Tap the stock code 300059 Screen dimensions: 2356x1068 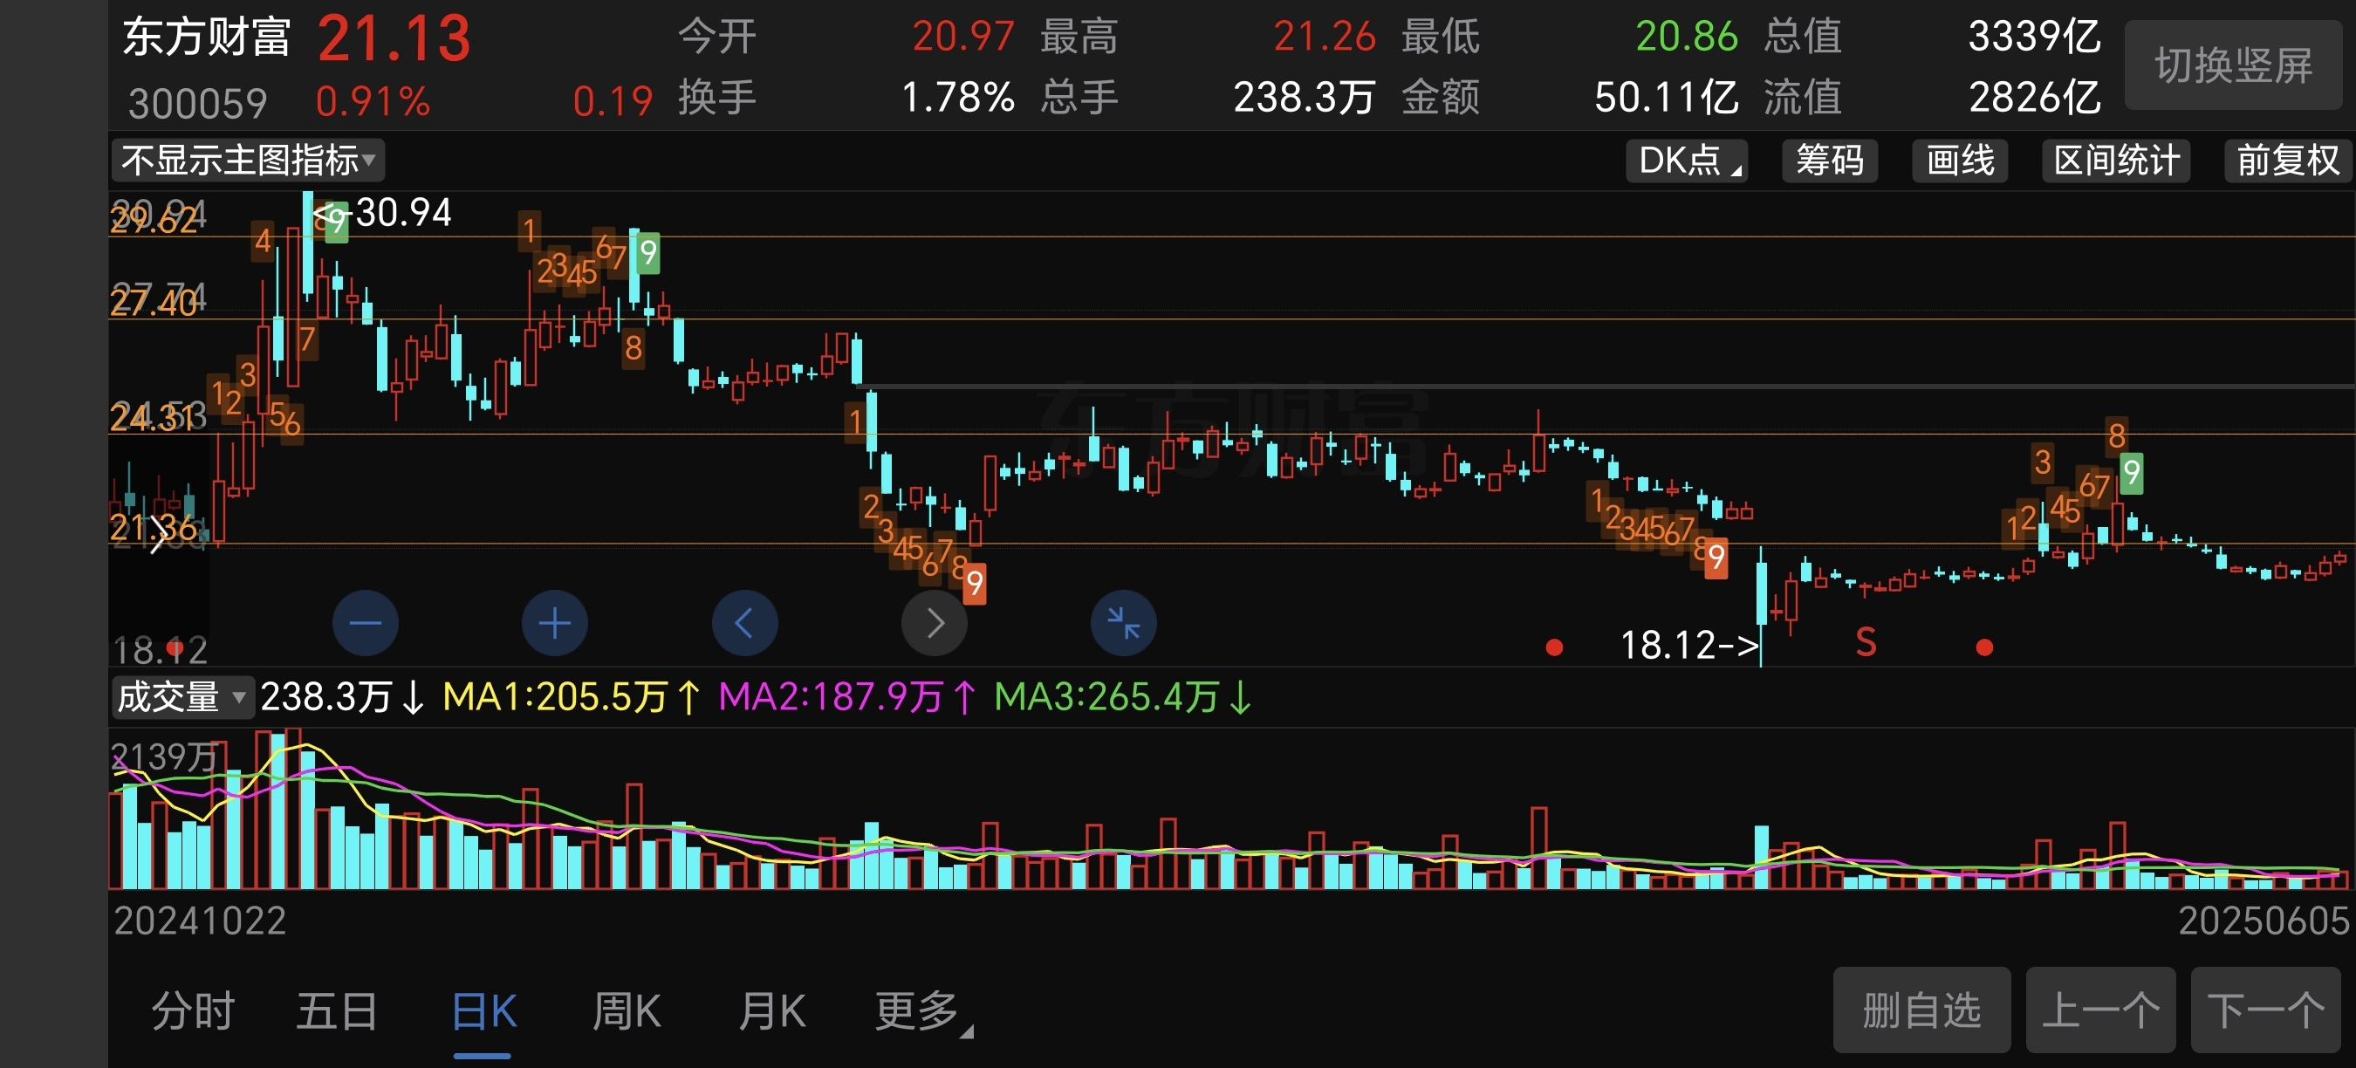coord(197,103)
